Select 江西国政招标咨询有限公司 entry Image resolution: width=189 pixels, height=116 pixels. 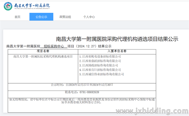pos(99,65)
